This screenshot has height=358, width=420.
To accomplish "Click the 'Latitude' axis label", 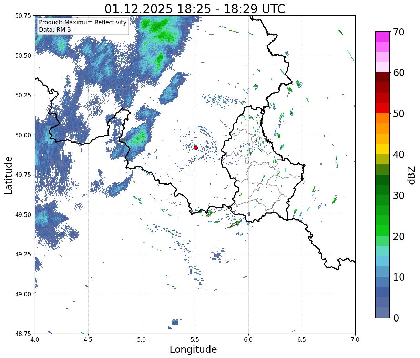I will 9,175.
